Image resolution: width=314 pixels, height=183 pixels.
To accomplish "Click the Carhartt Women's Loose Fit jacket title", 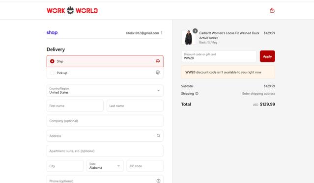I will click(229, 35).
